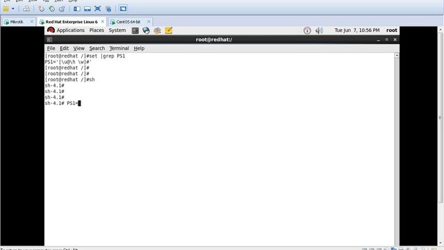Image resolution: width=444 pixels, height=250 pixels.
Task: Enter full screen mode icon
Action: 98,9
